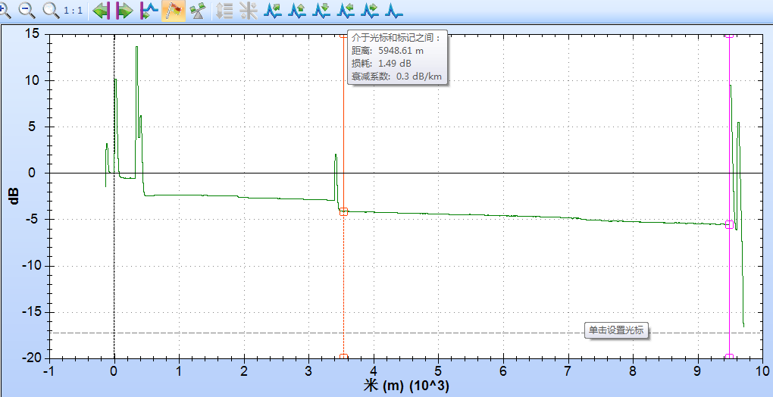Click the zoom out magnifier icon
Viewport: 773px width, 397px height.
click(27, 10)
